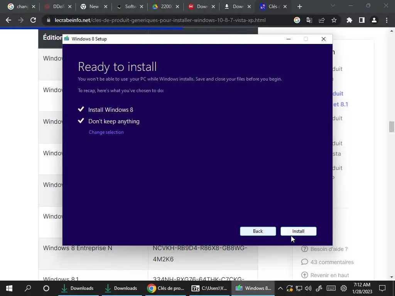Open the volume speaker tray icon
The height and width of the screenshot is (296, 395).
308,288
